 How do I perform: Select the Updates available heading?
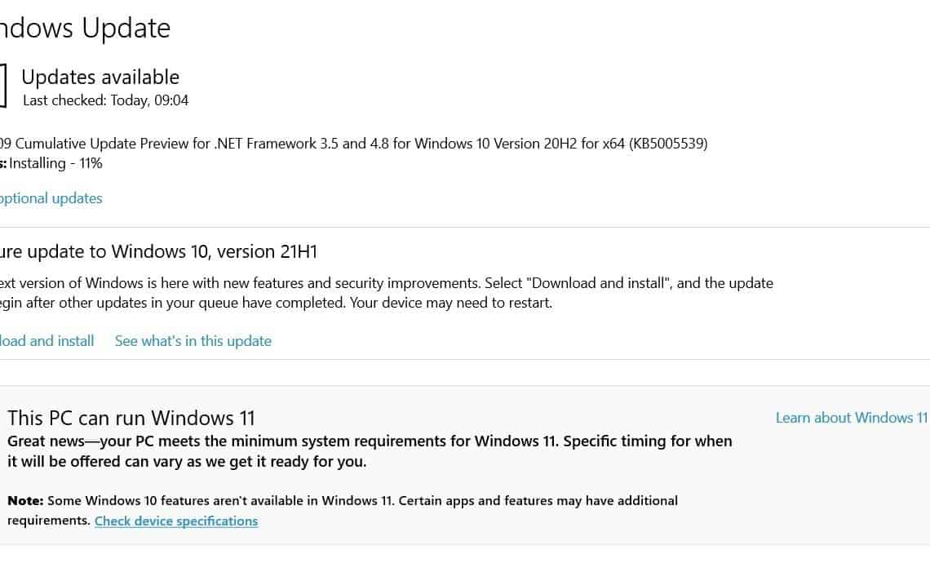[x=100, y=78]
